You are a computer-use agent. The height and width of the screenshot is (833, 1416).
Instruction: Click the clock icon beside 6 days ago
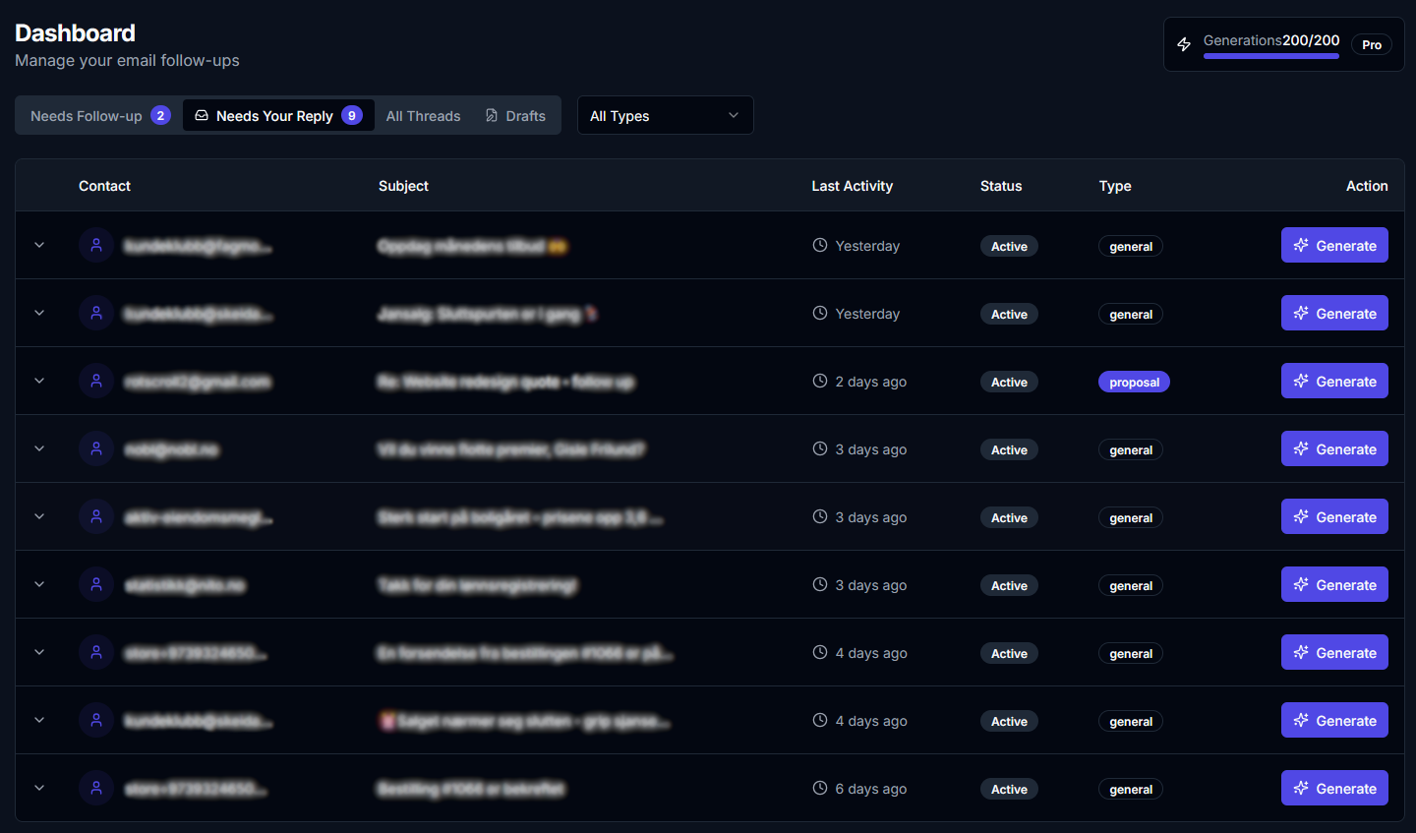819,788
